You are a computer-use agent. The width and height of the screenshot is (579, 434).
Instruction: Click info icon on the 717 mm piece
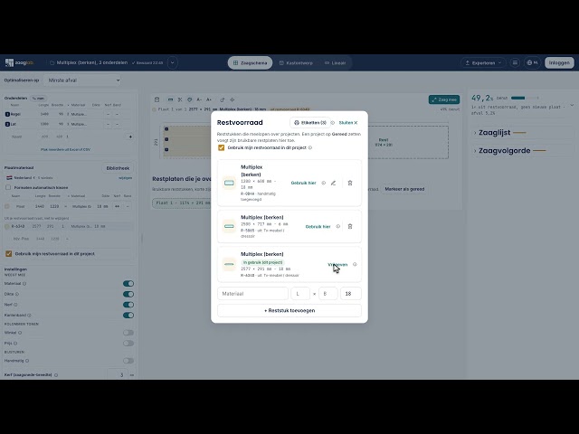tap(337, 227)
